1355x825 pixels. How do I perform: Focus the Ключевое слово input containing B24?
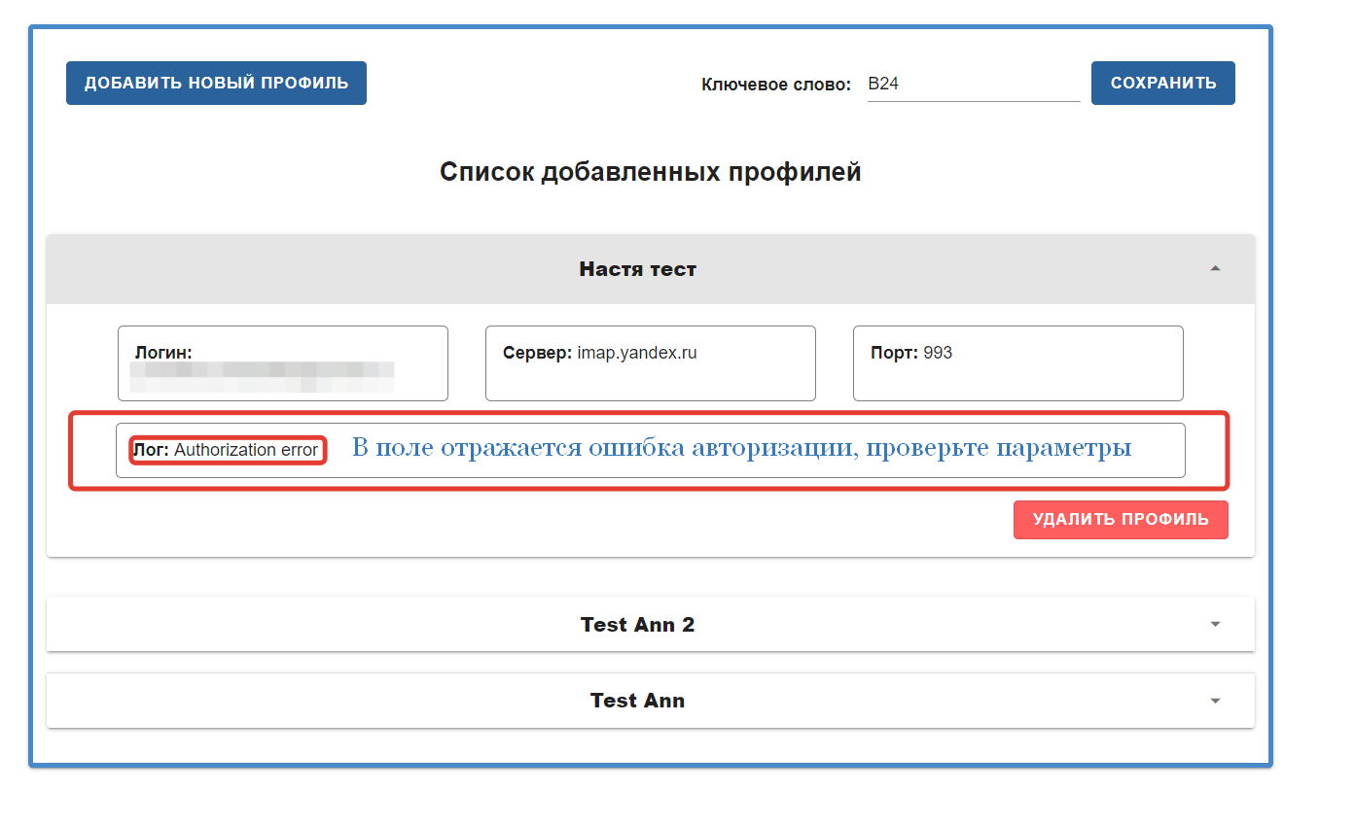pos(973,85)
